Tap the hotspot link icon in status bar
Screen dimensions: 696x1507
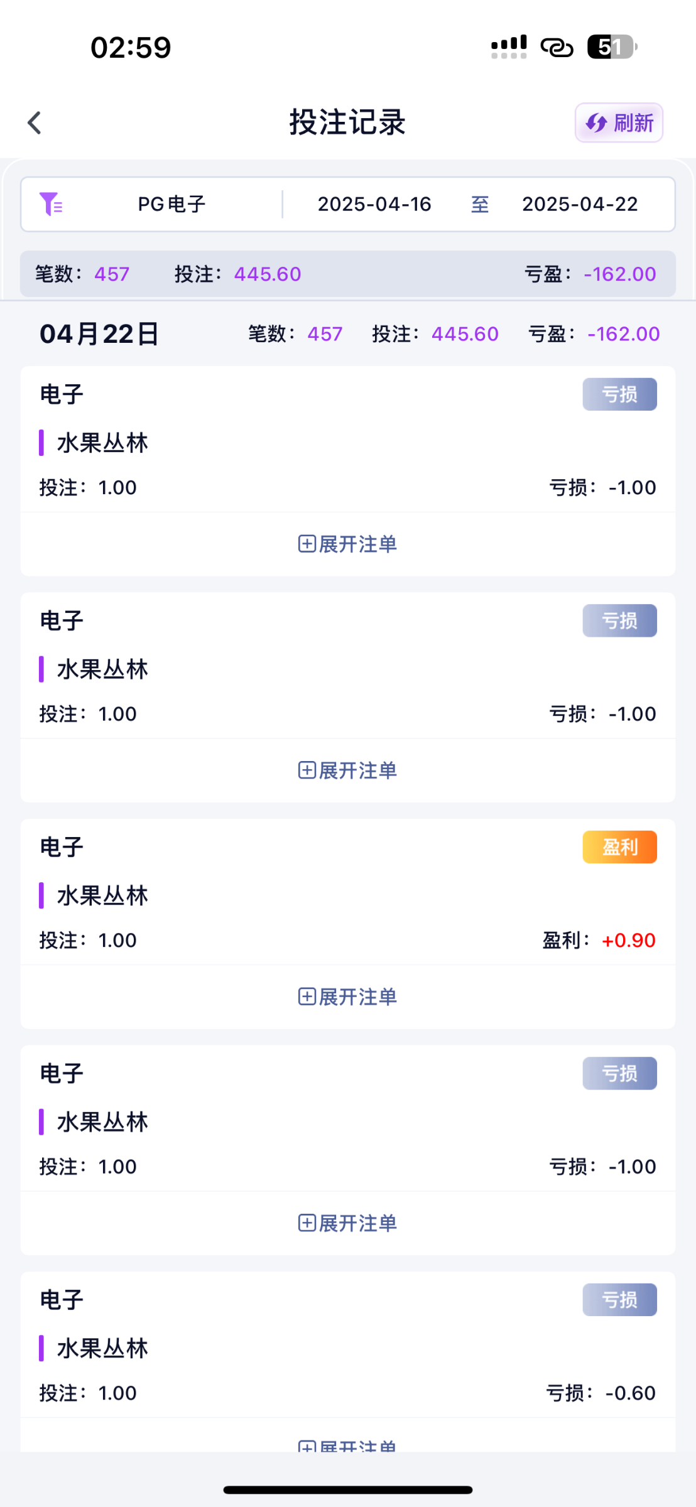point(557,47)
